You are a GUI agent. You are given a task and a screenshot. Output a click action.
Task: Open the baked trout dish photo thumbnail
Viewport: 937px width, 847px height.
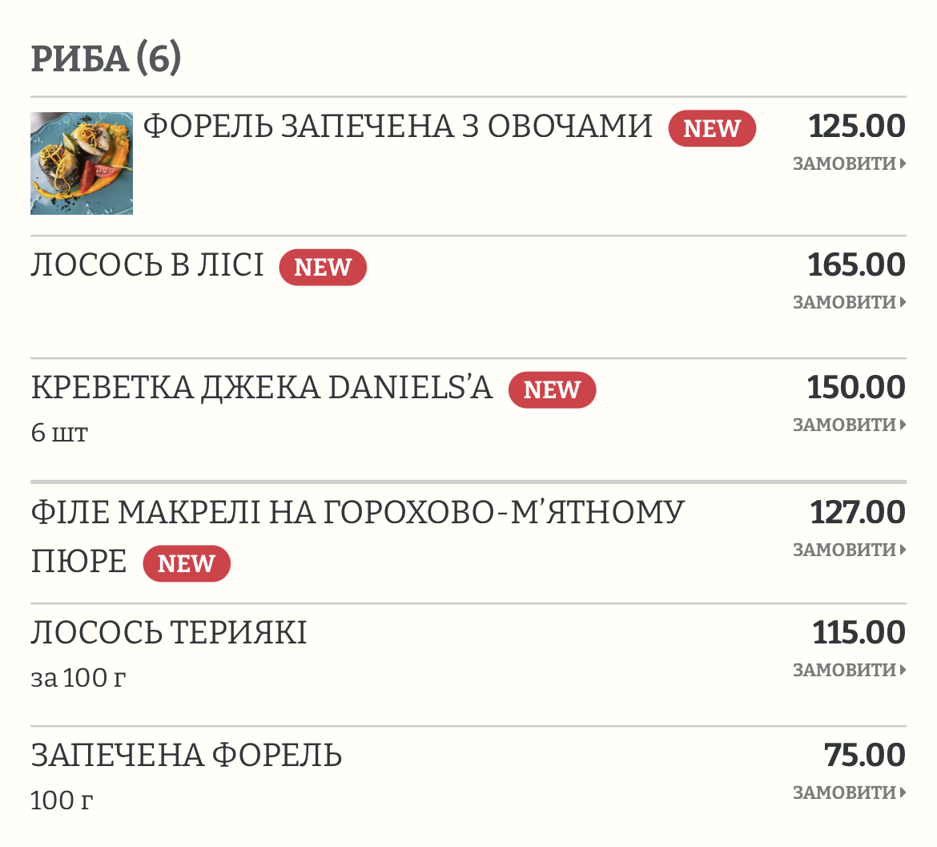click(x=82, y=163)
